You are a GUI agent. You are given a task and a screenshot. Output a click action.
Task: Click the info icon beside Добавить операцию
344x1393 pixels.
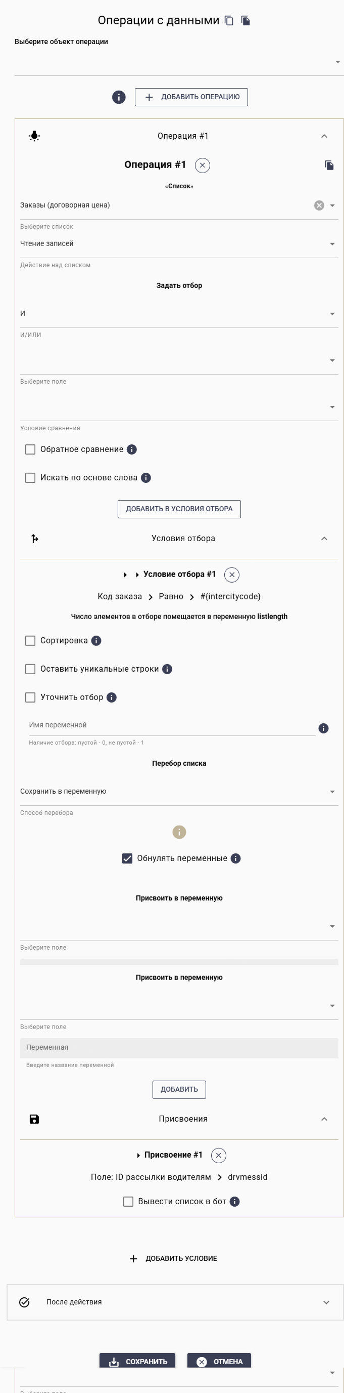119,97
